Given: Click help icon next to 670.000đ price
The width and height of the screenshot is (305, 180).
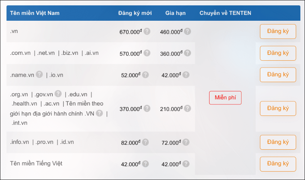Looking at the screenshot, I should (x=147, y=31).
